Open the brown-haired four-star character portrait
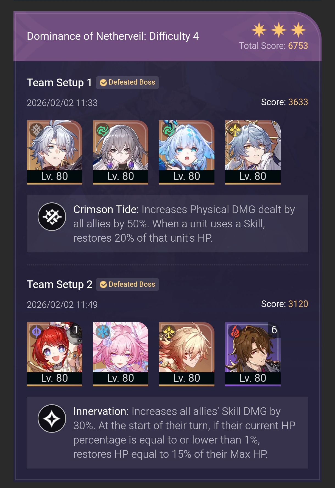This screenshot has width=335, height=488. coord(253,354)
